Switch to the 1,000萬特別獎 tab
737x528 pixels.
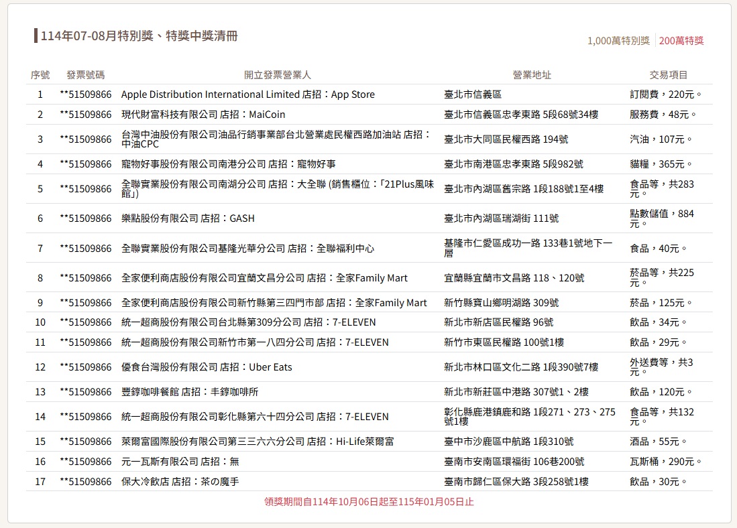[618, 40]
